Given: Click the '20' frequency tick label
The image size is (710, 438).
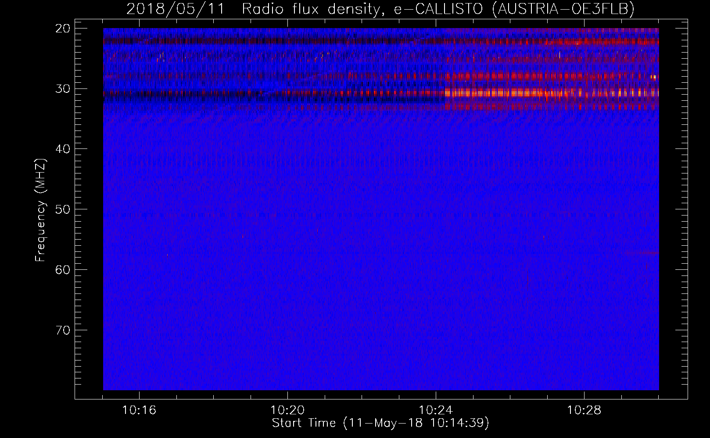Looking at the screenshot, I should pyautogui.click(x=62, y=28).
